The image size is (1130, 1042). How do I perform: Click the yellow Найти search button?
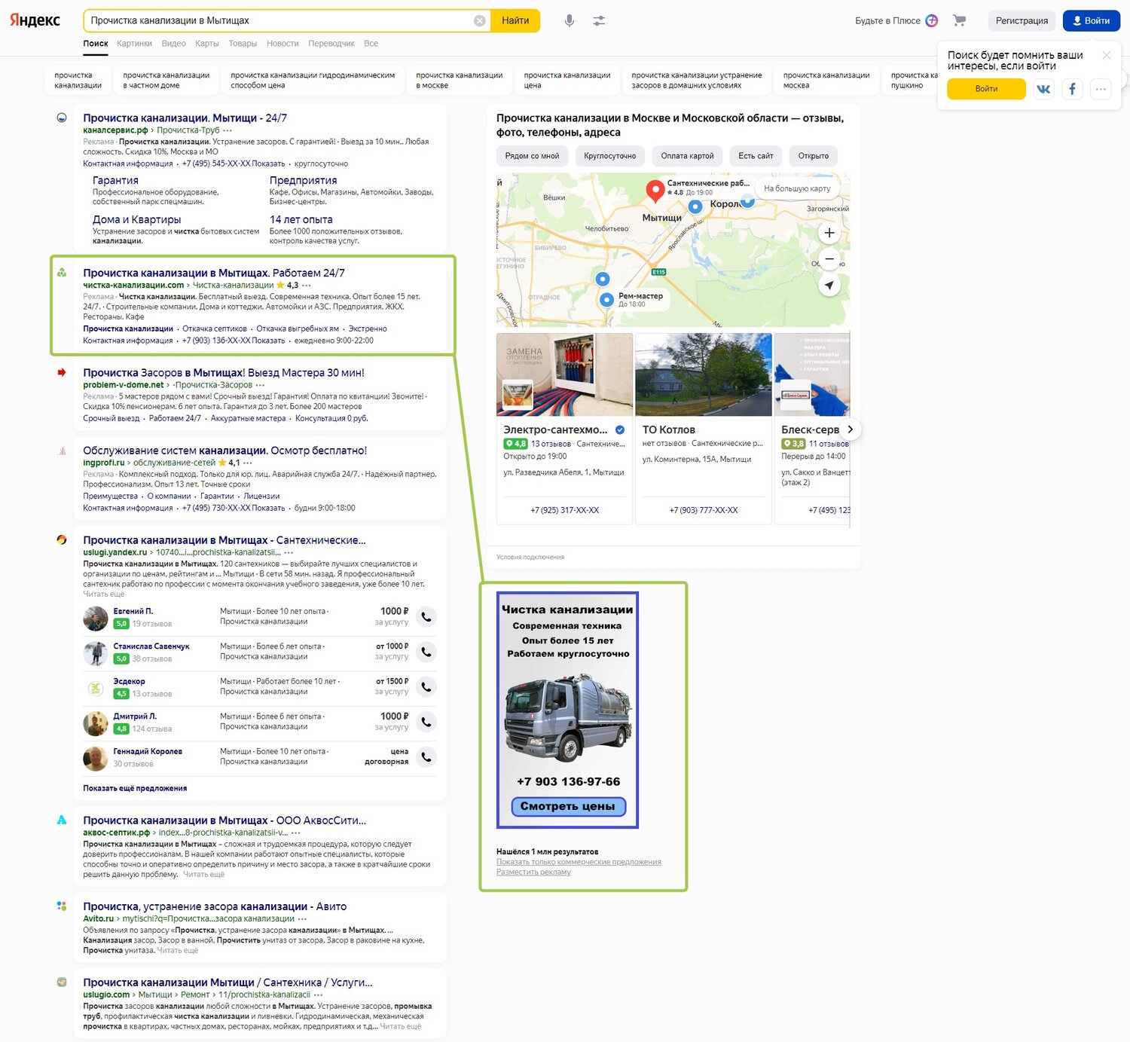click(515, 21)
